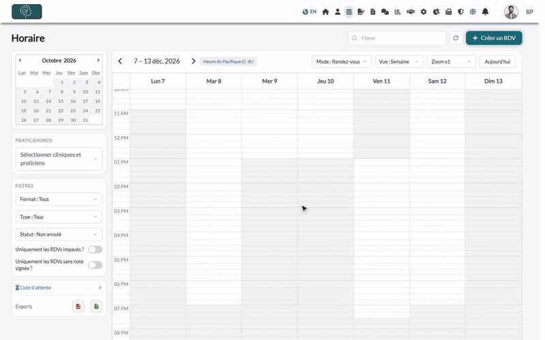Screen dimensions: 545x340
Task: Select the 'Jeu 10' column header
Action: pyautogui.click(x=326, y=81)
